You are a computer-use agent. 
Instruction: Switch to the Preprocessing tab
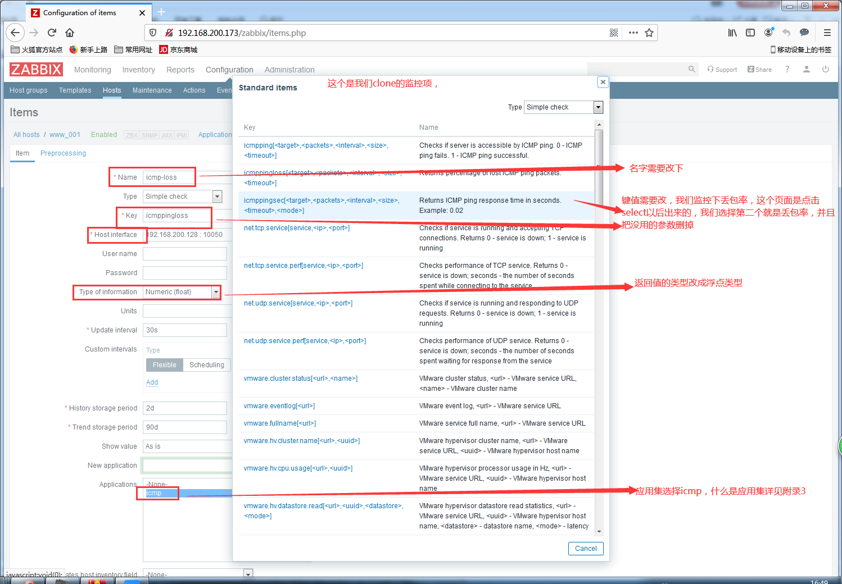(63, 153)
